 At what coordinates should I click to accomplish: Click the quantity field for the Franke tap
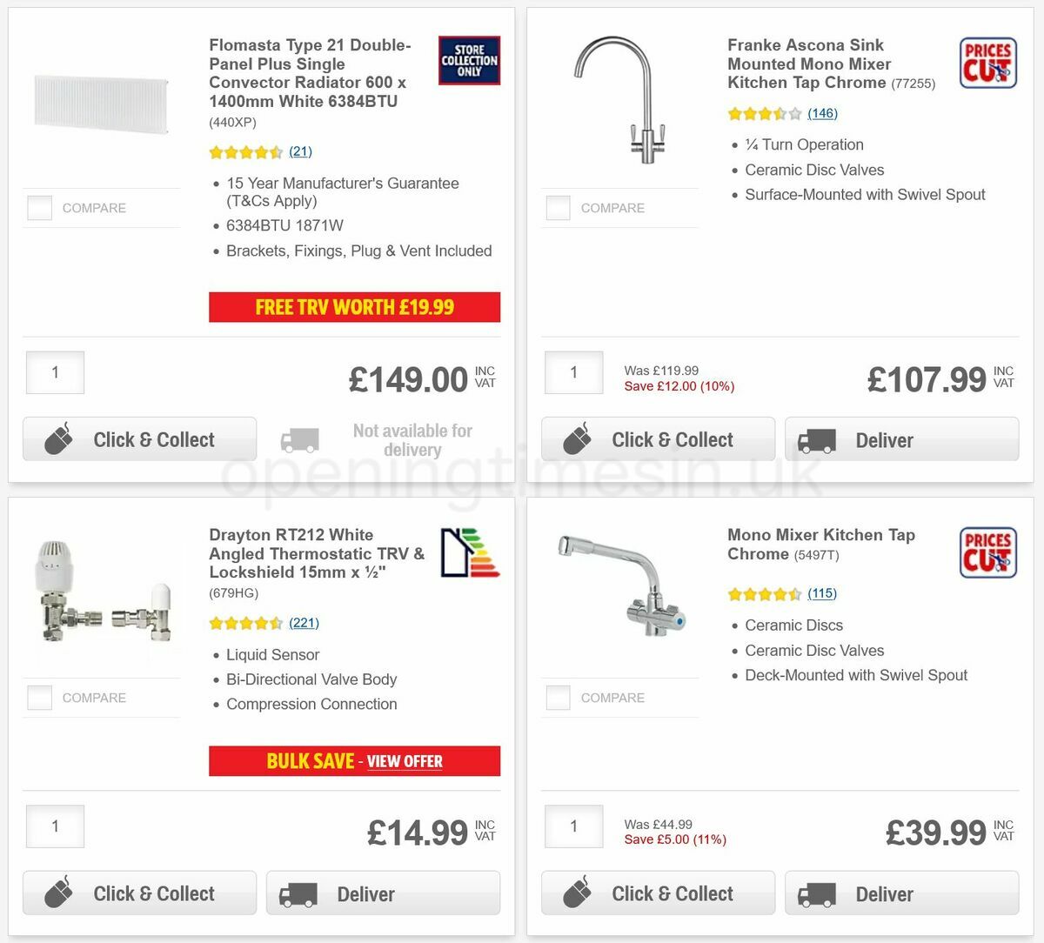point(573,371)
